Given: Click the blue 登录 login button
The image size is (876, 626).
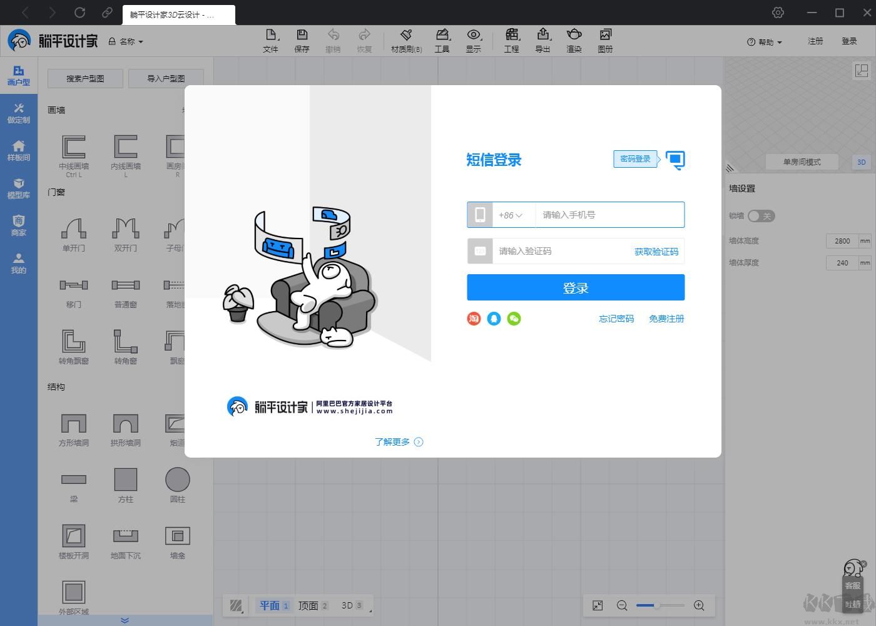Looking at the screenshot, I should click(576, 288).
